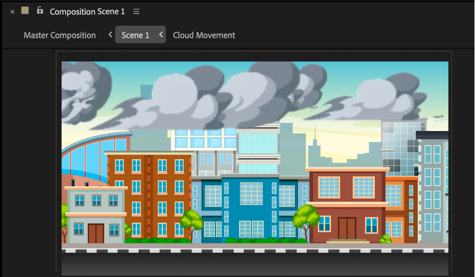Click the composition label color swatch

pos(25,11)
